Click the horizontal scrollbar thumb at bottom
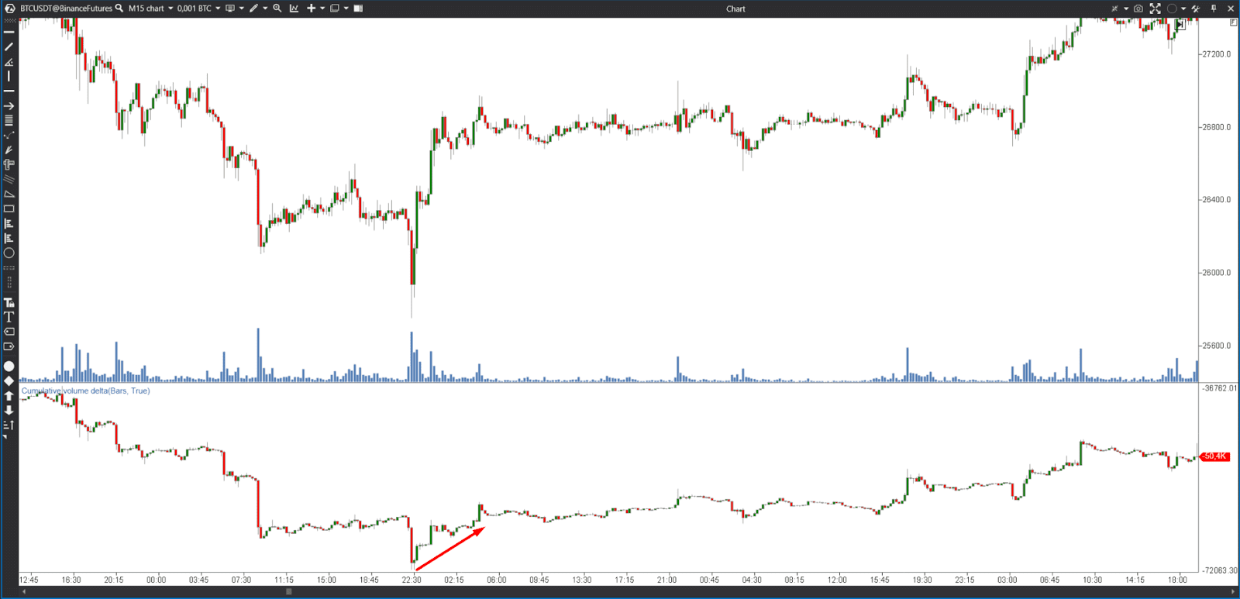The height and width of the screenshot is (599, 1240). point(289,592)
